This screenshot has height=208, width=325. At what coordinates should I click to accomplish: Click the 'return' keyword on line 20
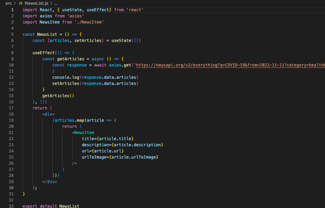pos(69,127)
